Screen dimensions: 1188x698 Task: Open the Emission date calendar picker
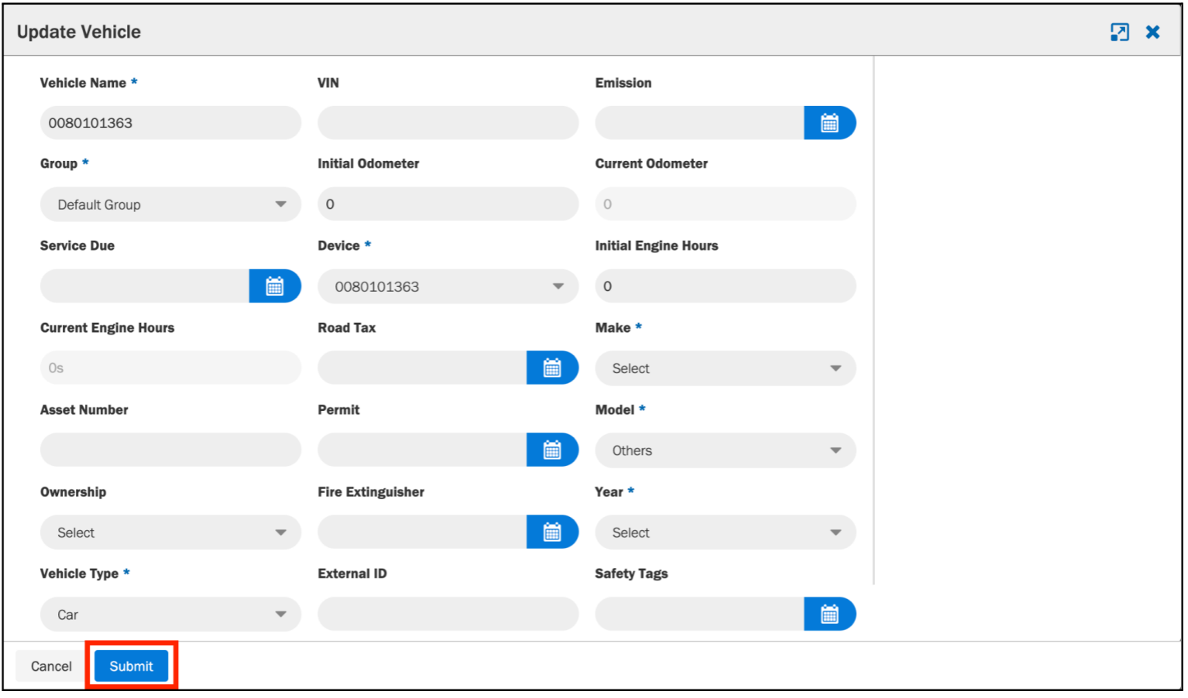coord(829,123)
